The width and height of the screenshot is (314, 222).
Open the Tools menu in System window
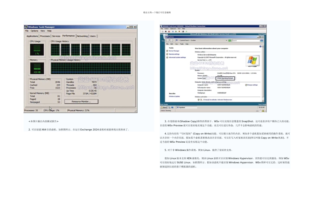(x=182, y=44)
